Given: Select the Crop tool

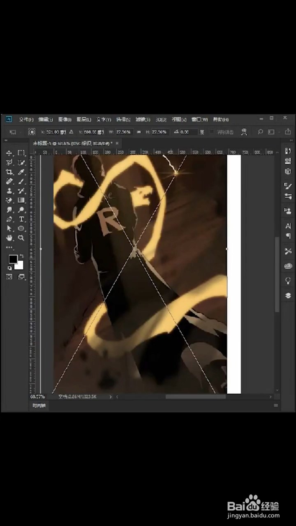Looking at the screenshot, I should [9, 172].
